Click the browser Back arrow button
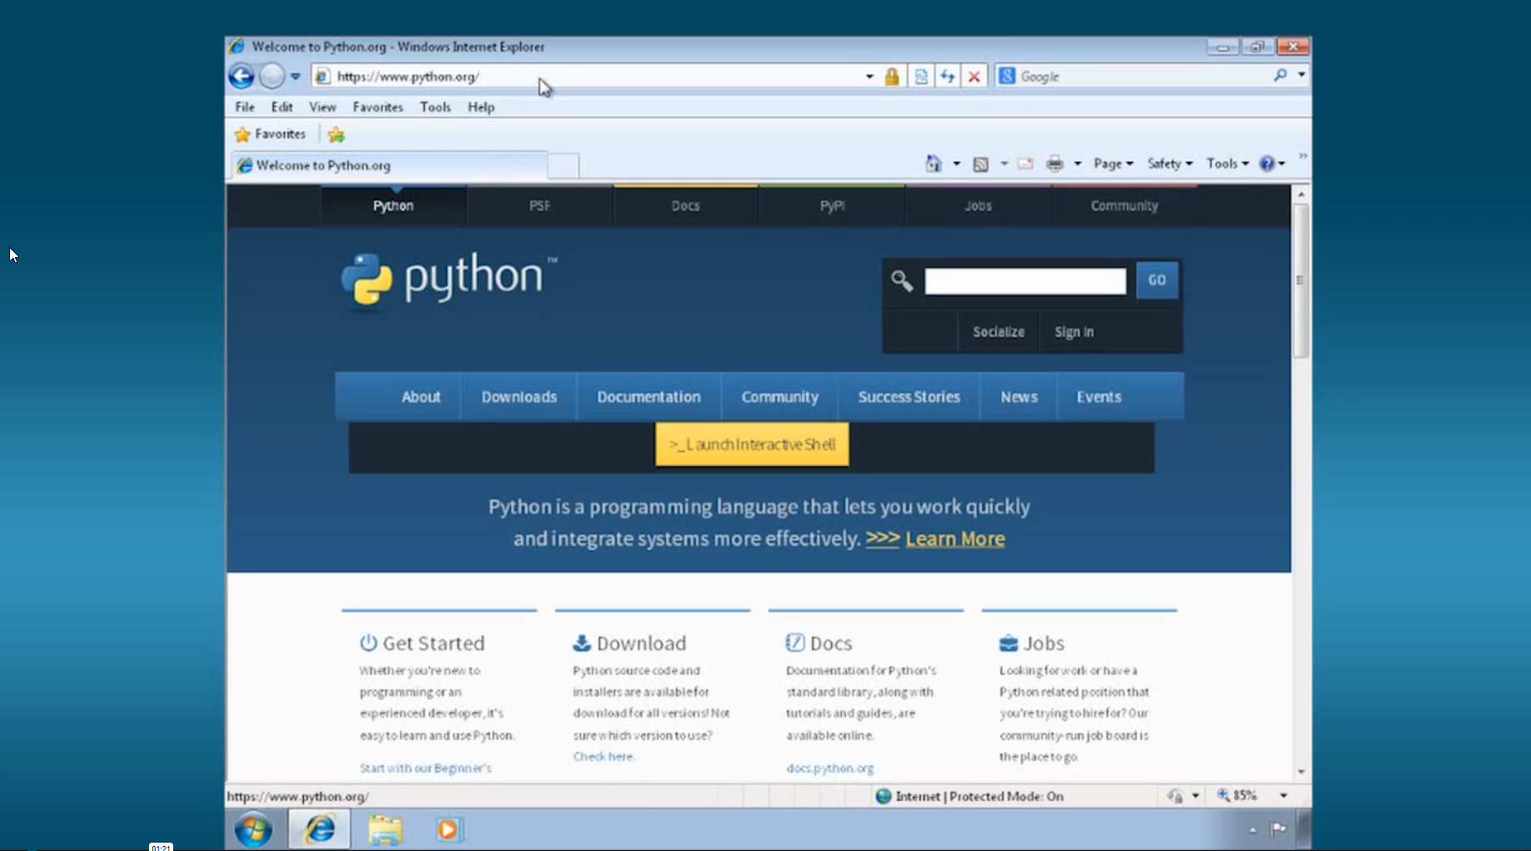This screenshot has height=851, width=1531. (x=241, y=77)
